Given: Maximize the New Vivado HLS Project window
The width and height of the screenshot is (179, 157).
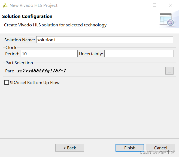Looking at the screenshot, I should [154, 5].
